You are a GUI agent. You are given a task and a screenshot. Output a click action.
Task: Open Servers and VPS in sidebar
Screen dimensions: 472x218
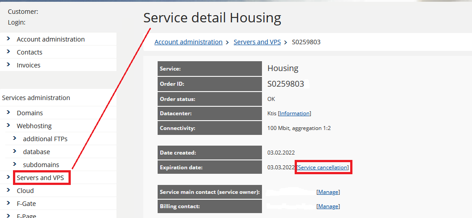pos(40,178)
